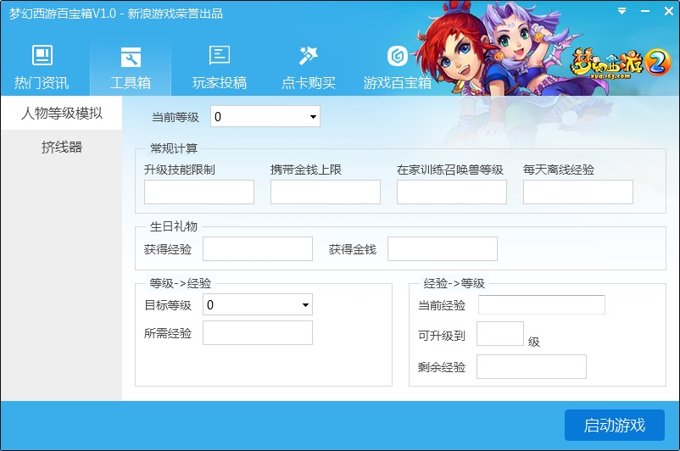Click the 常规计算 group label
Image resolution: width=680 pixels, height=451 pixels.
coord(174,148)
